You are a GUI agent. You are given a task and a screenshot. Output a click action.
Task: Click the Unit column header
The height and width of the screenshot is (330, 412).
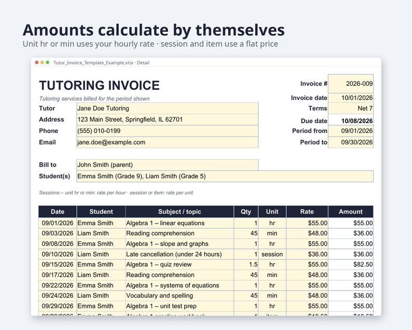272,212
